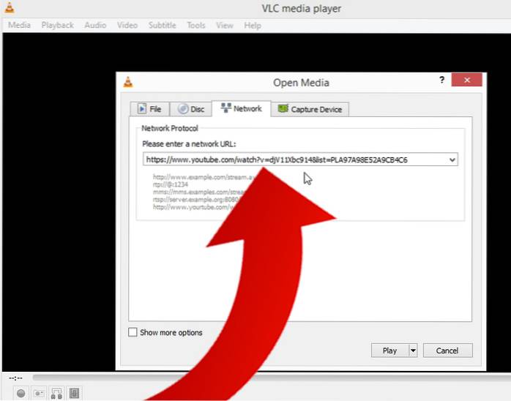Click the A-B loop icon

point(56,393)
